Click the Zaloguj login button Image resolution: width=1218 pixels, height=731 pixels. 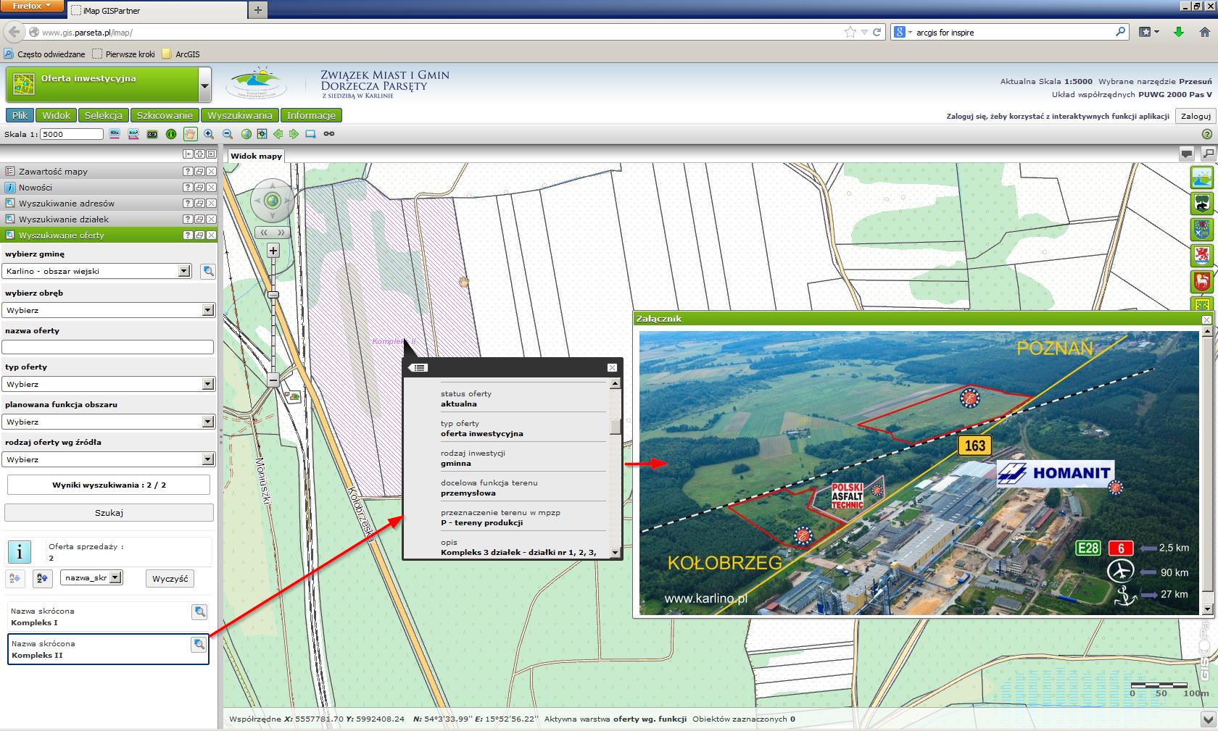[1196, 116]
